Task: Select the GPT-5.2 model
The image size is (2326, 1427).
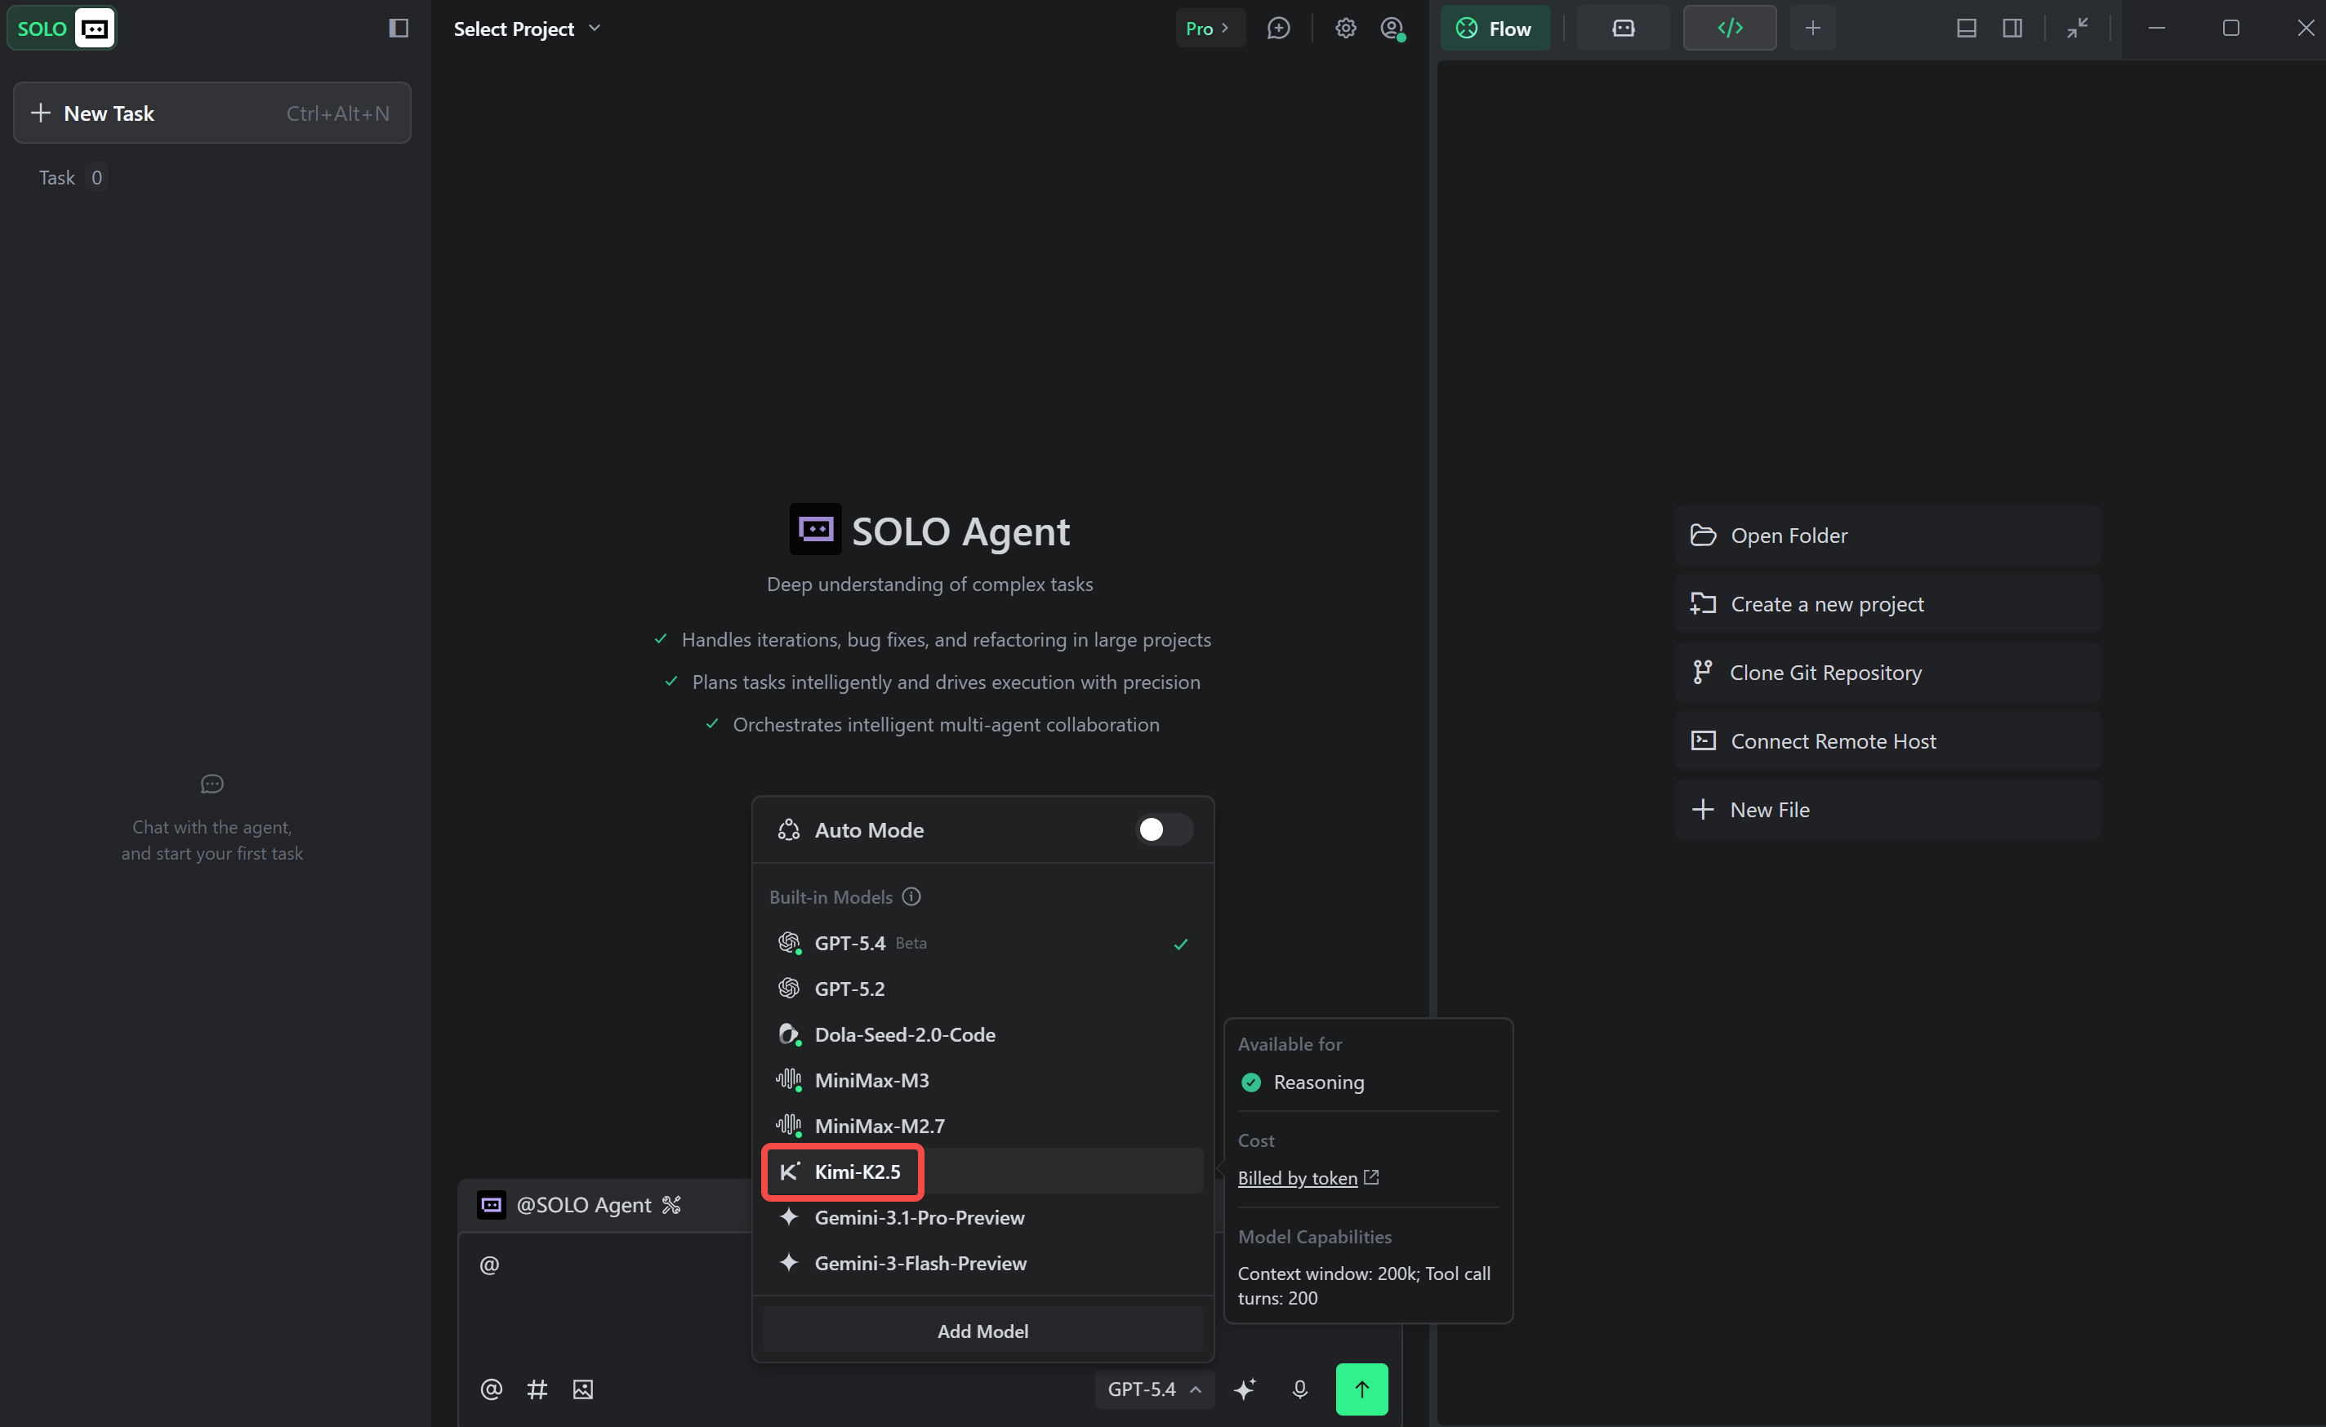Action: coord(983,988)
